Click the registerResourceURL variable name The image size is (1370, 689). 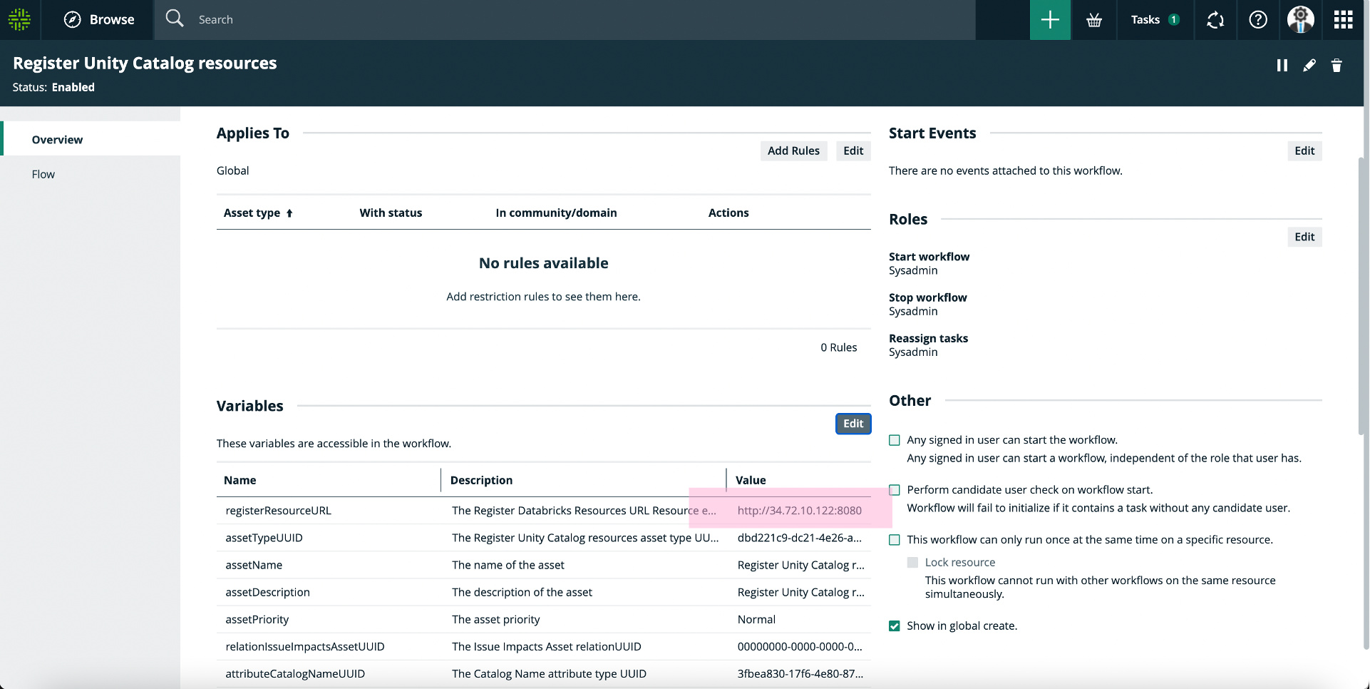pyautogui.click(x=278, y=510)
